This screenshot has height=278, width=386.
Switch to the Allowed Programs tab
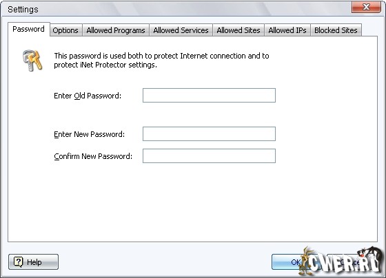(116, 30)
